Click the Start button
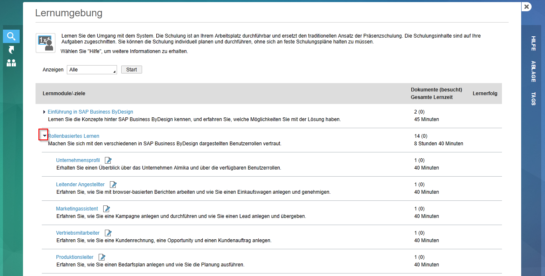This screenshot has width=545, height=276. point(132,70)
